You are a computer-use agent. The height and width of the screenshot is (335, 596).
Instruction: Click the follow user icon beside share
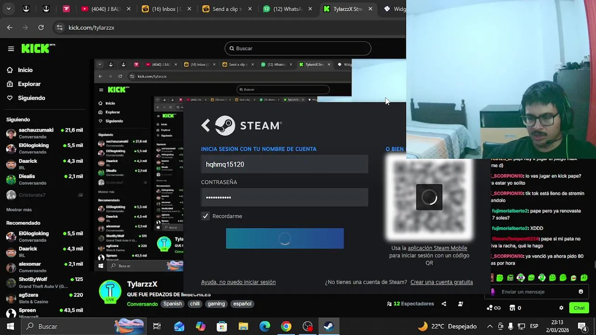click(461, 304)
